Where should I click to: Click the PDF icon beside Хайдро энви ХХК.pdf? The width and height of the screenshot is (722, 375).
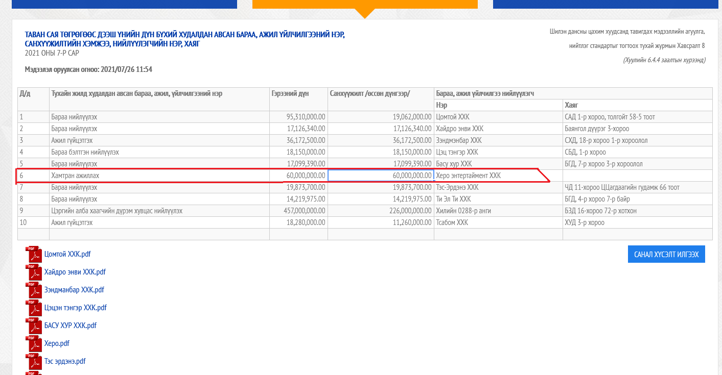pos(34,272)
